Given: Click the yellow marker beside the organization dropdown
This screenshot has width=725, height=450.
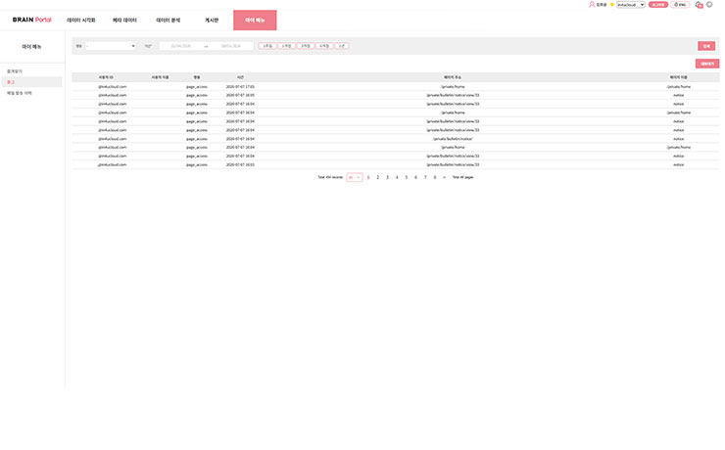Looking at the screenshot, I should (611, 5).
